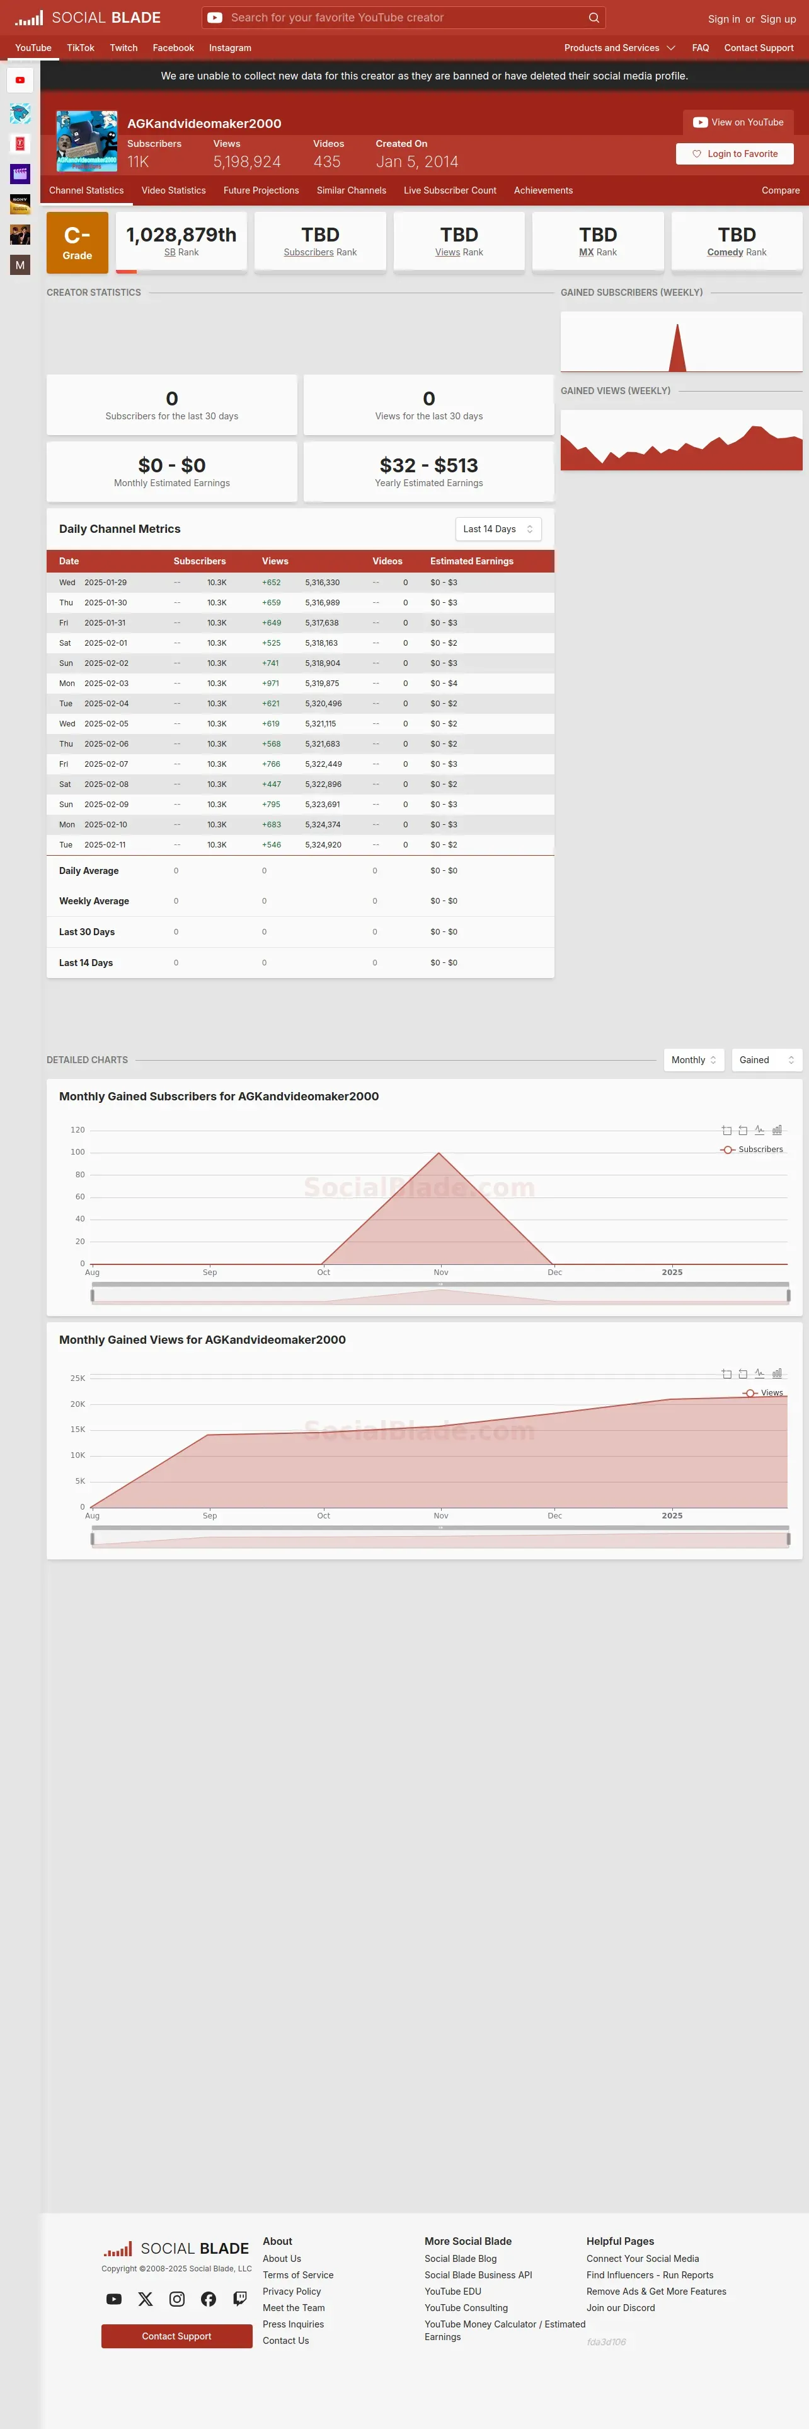This screenshot has width=809, height=2429.
Task: Open the FAQ link in the header
Action: click(x=701, y=48)
